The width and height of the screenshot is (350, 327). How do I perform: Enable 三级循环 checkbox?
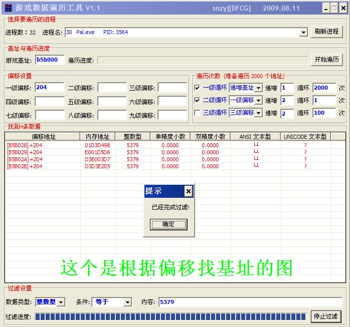[197, 113]
